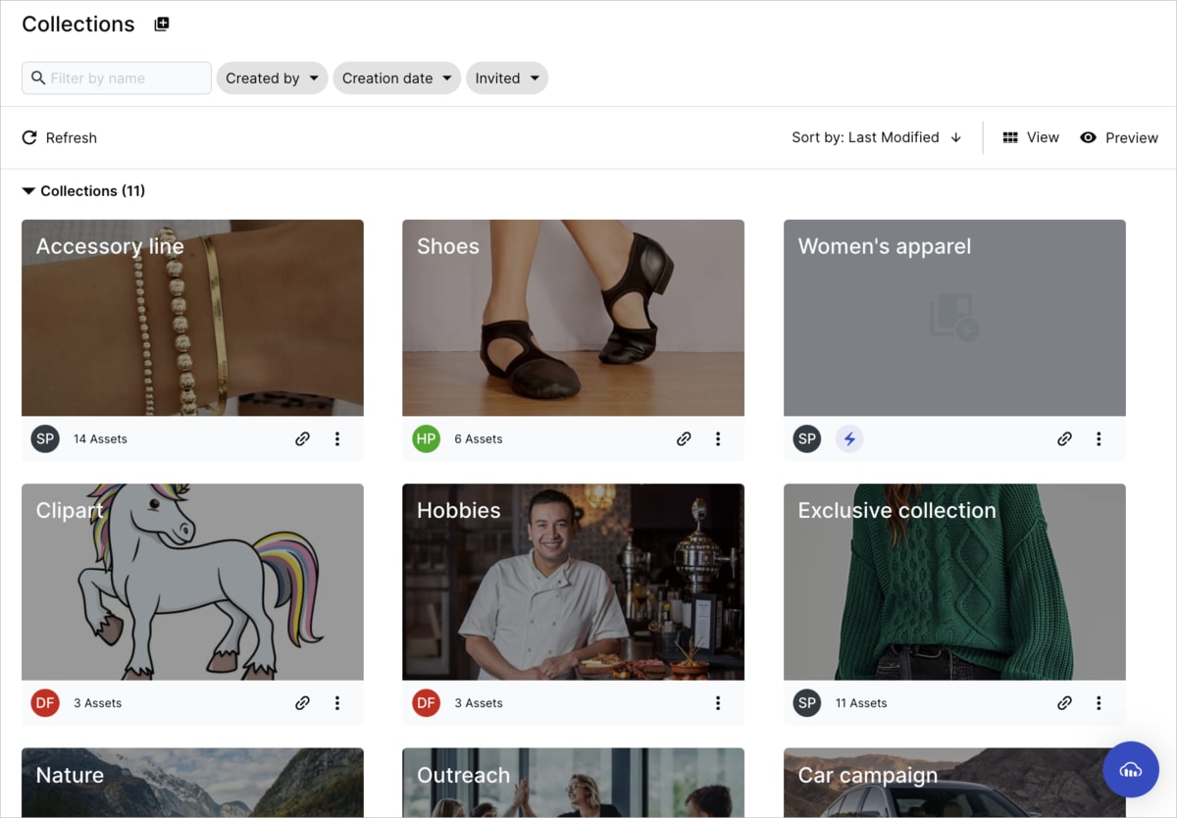The image size is (1177, 818).
Task: Open the Accessory line collection thumbnail
Action: click(192, 318)
